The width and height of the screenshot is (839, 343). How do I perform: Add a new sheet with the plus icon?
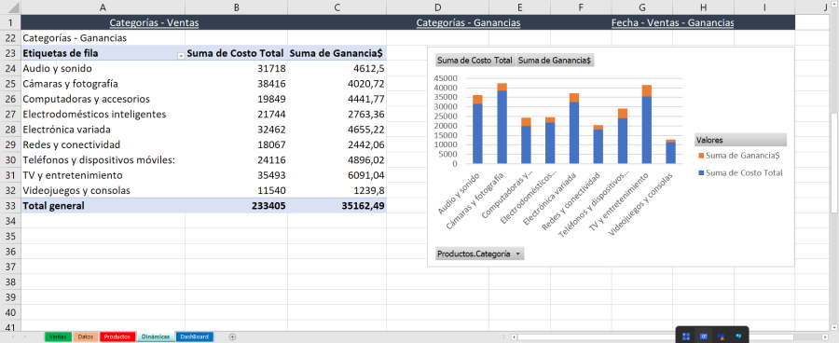click(232, 336)
